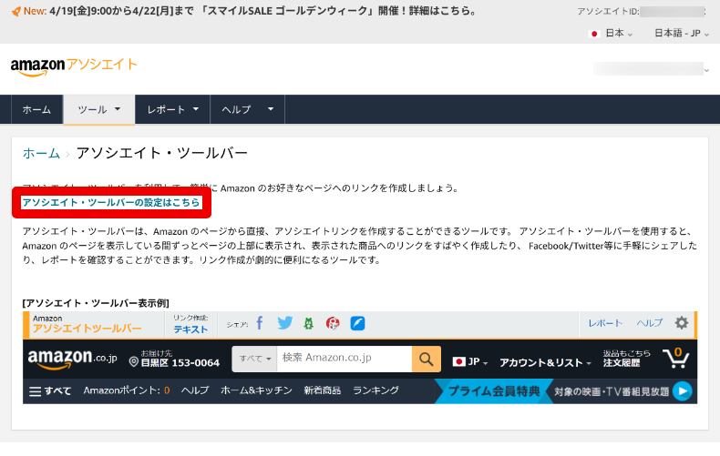Click 対象の映画・TV番組見放題 banner text
The height and width of the screenshot is (456, 720).
(612, 391)
